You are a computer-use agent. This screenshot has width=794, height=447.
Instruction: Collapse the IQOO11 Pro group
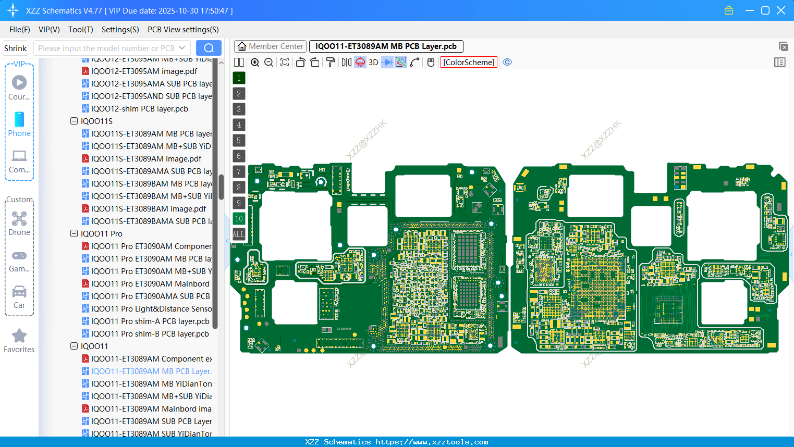pos(74,233)
